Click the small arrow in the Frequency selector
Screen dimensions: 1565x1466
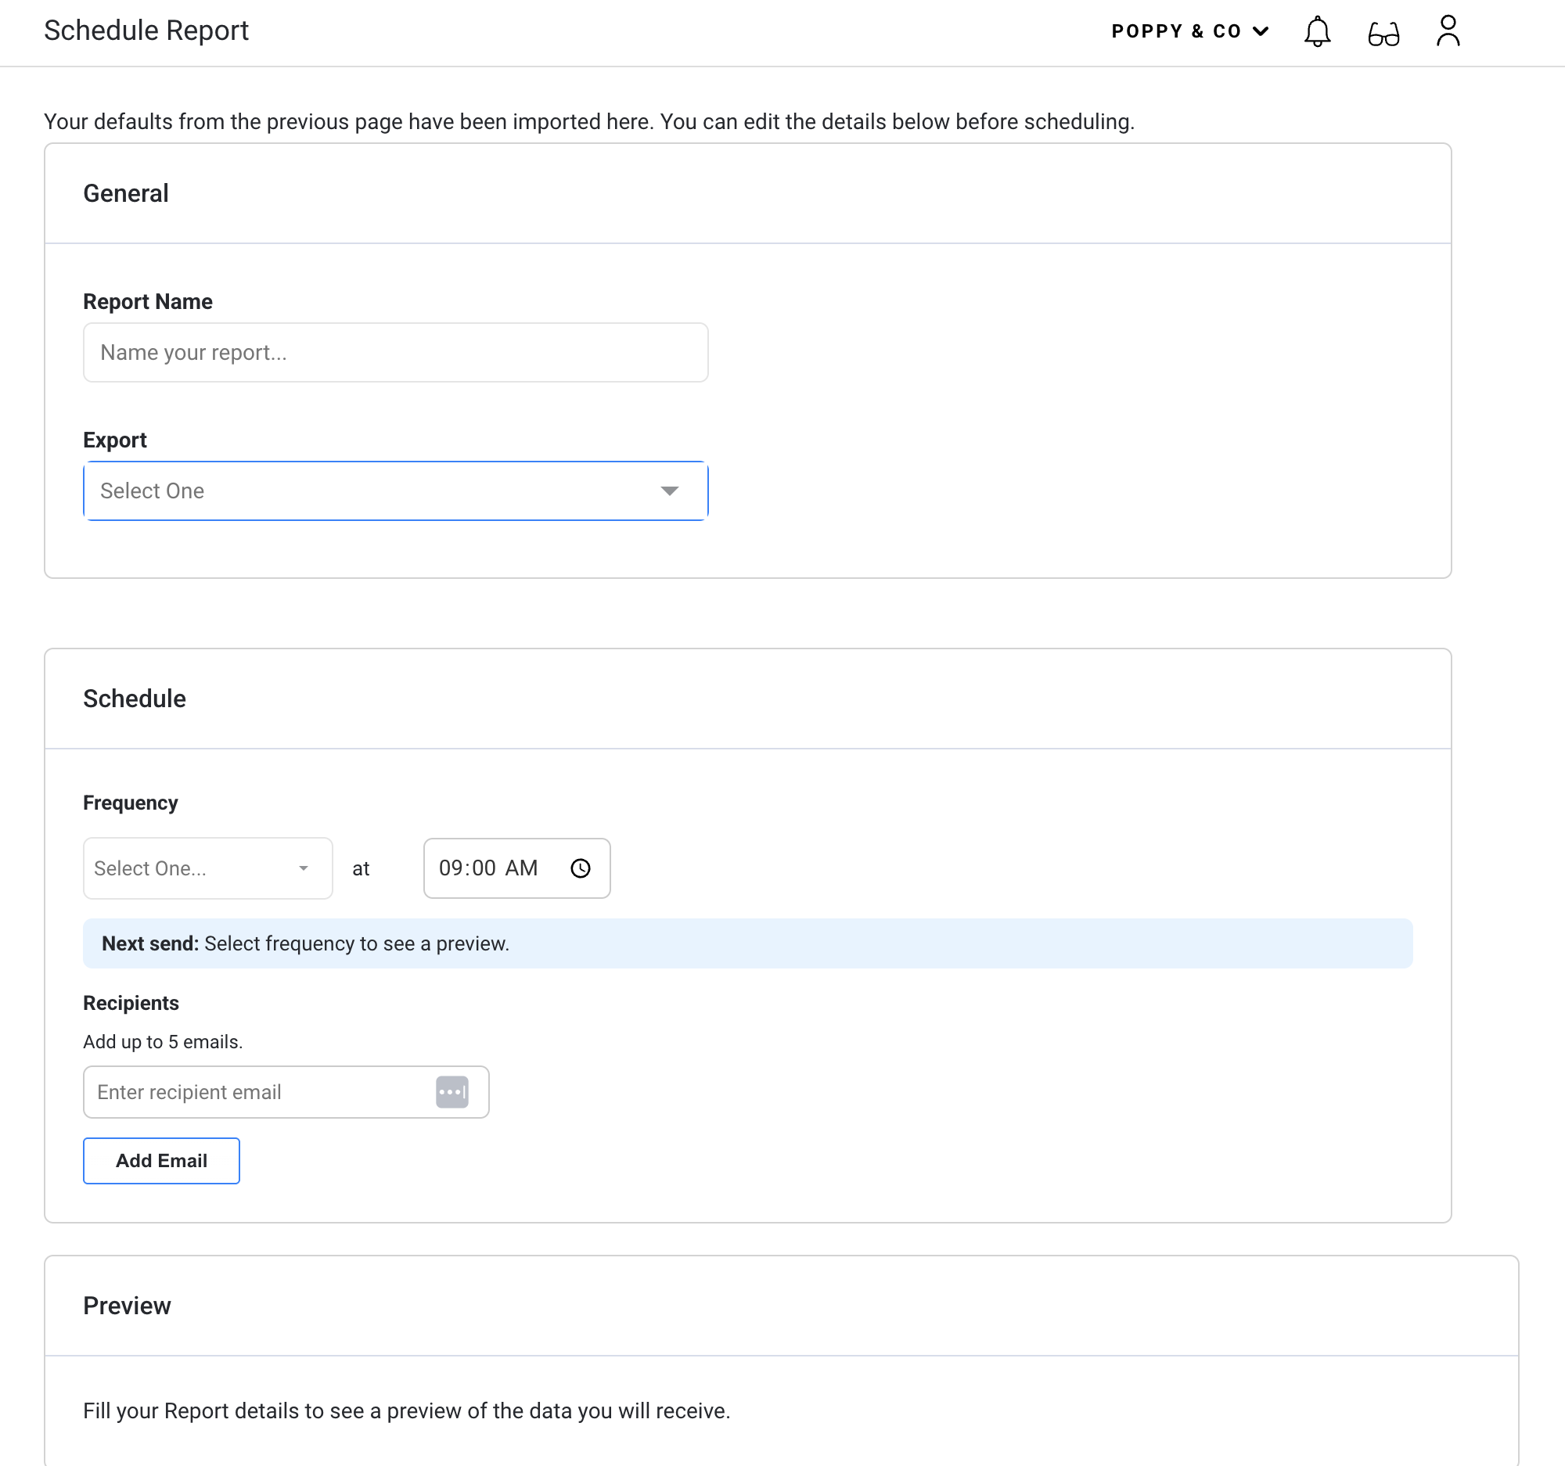pos(303,868)
